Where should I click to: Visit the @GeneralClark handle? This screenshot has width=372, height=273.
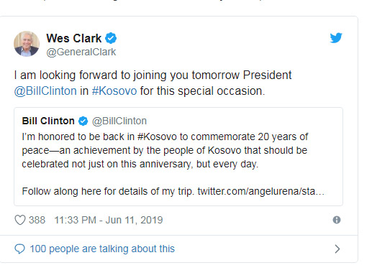[81, 52]
